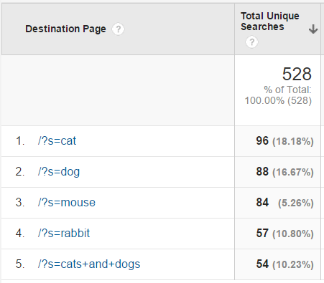
Task: Click help icon next to Destination Page
Action: pyautogui.click(x=118, y=29)
